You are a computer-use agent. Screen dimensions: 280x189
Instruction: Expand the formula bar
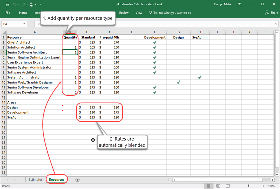tap(276, 24)
